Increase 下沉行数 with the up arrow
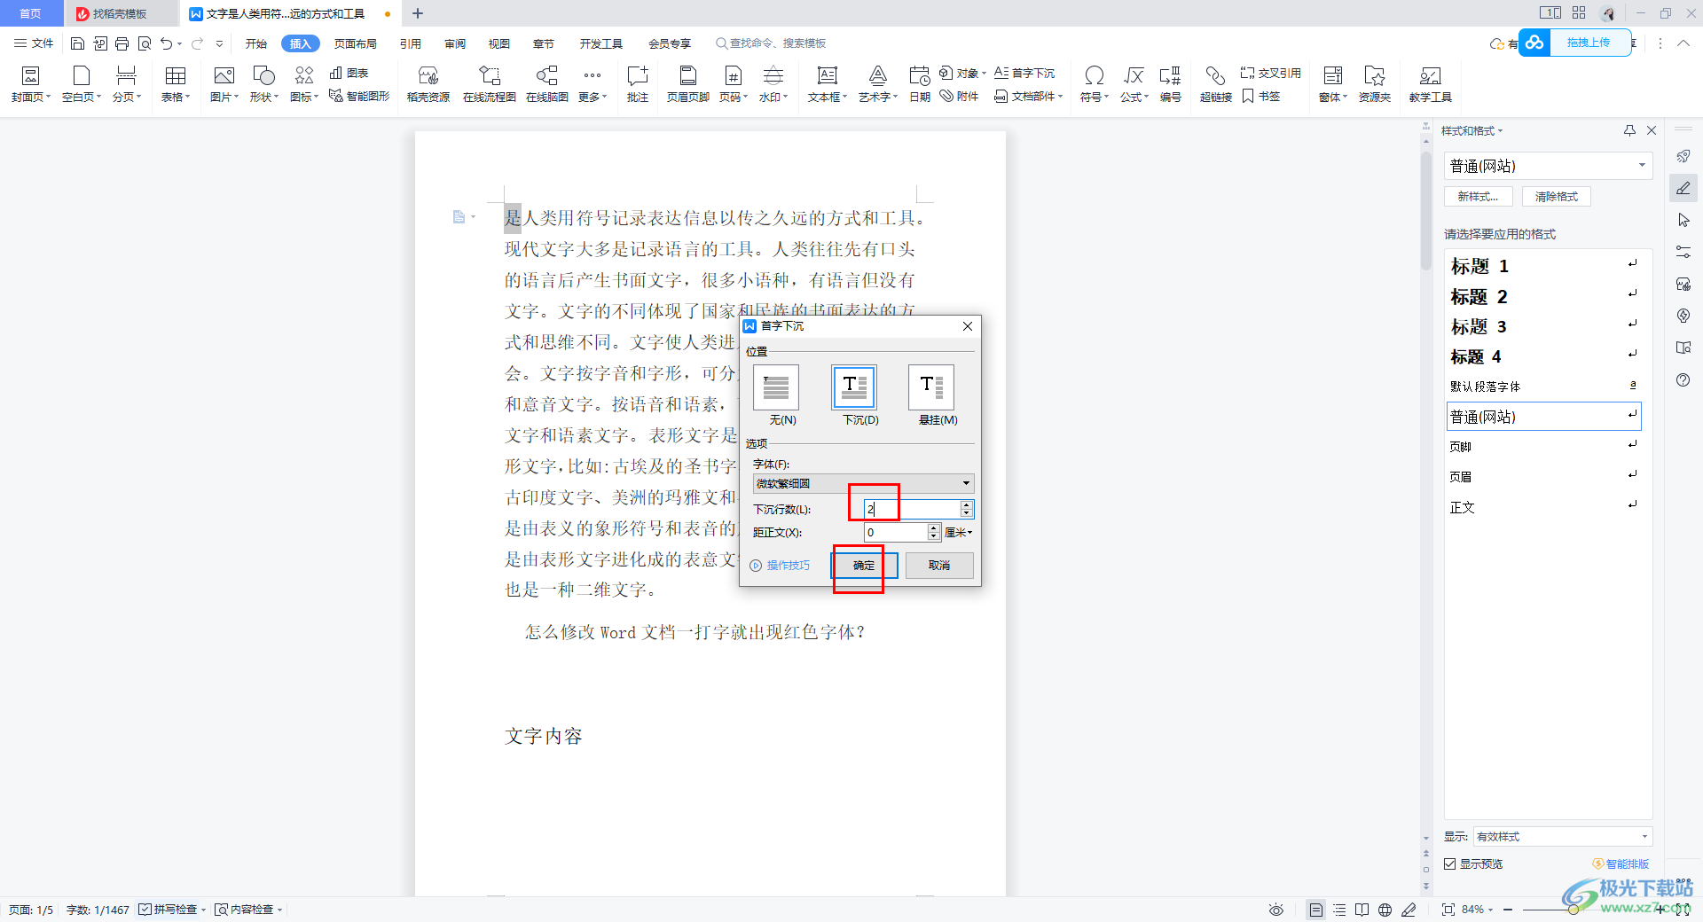Image resolution: width=1703 pixels, height=922 pixels. 967,504
